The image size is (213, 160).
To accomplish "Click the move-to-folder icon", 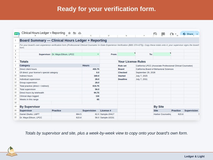I will coord(74,33).
